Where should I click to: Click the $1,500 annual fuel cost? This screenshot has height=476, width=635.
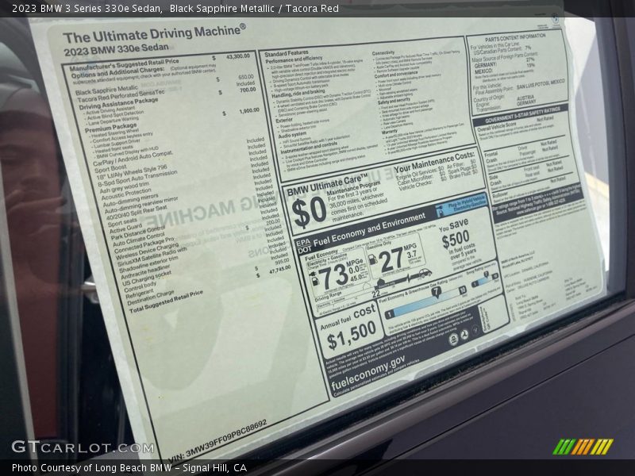[x=352, y=335]
